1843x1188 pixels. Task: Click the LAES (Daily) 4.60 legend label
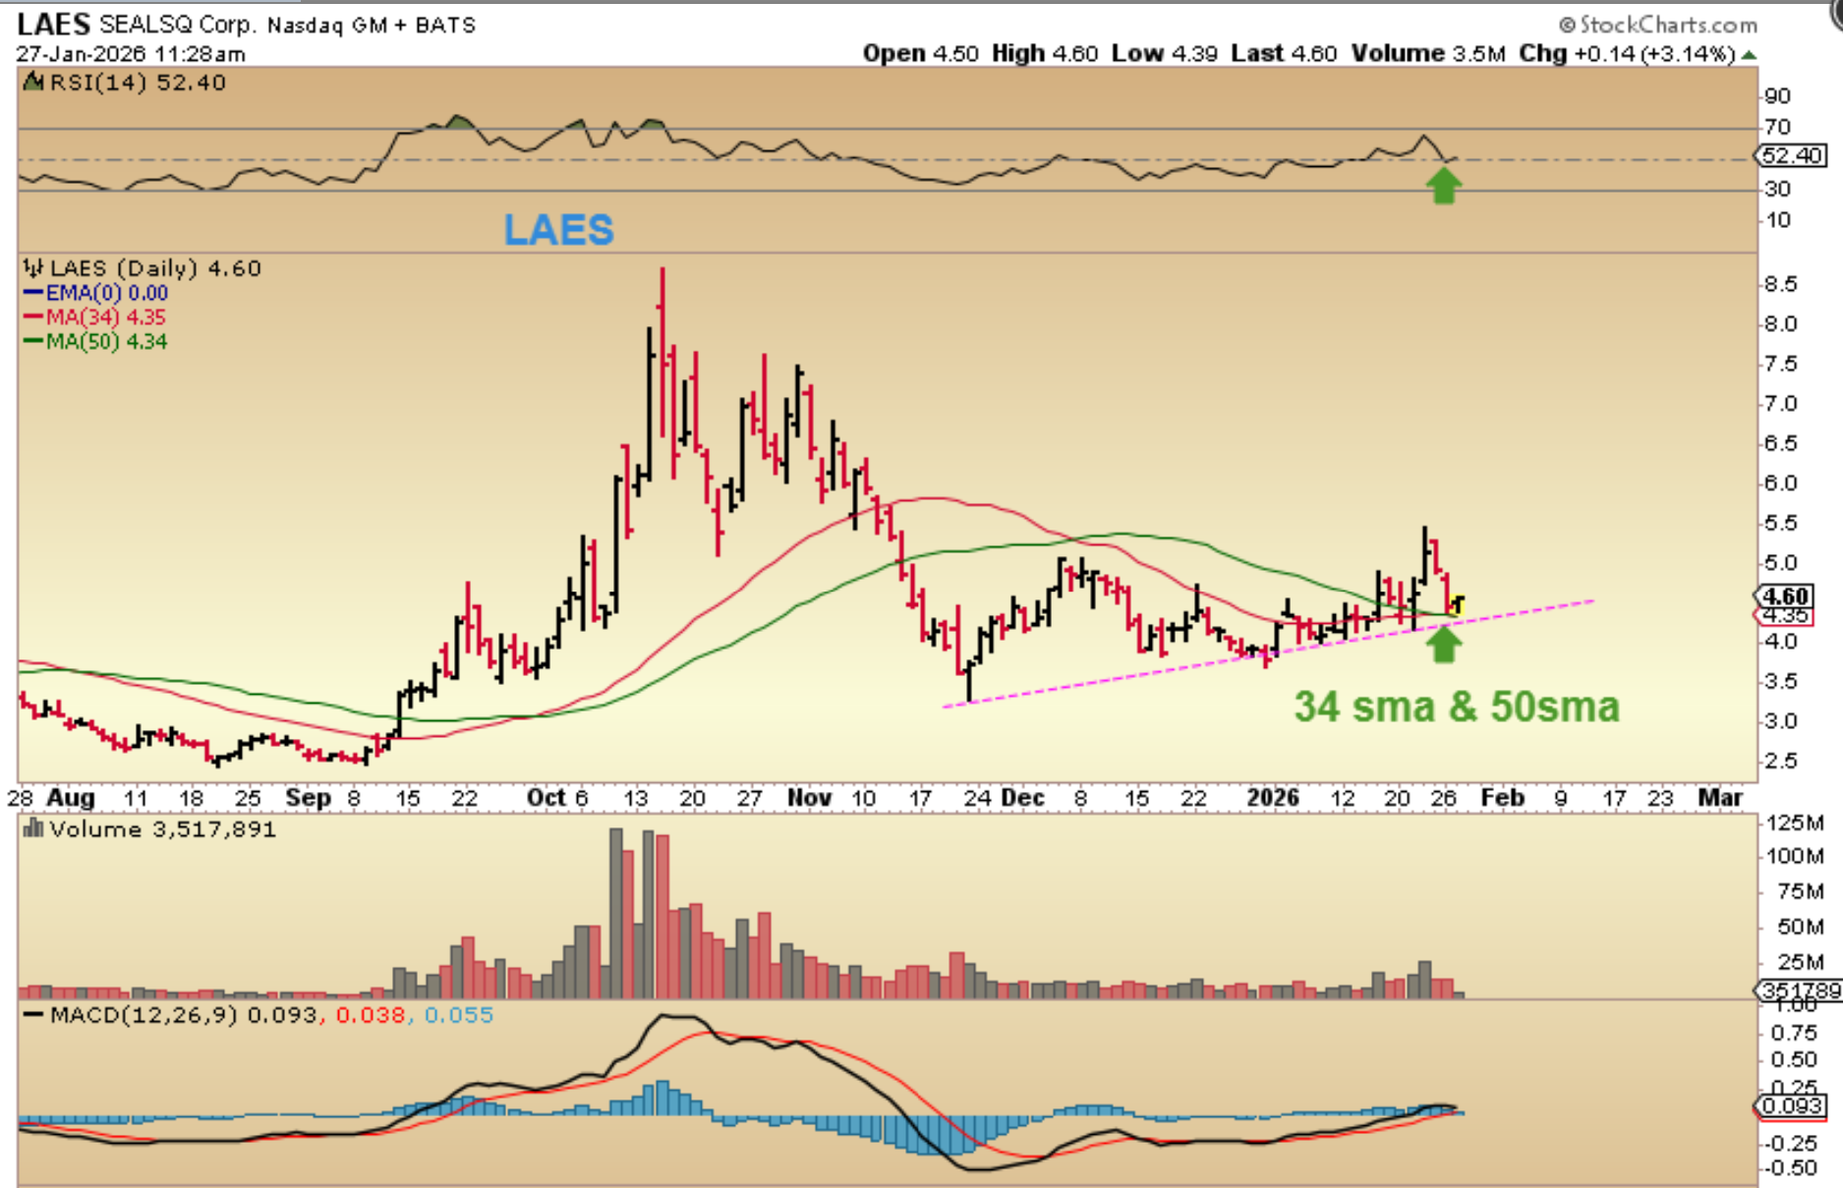pos(155,268)
